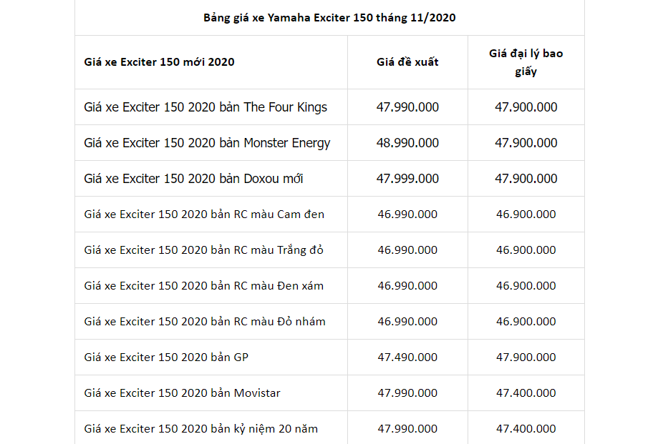Click the RC màu Cam đen row label
This screenshot has height=444, width=653.
pyautogui.click(x=204, y=214)
